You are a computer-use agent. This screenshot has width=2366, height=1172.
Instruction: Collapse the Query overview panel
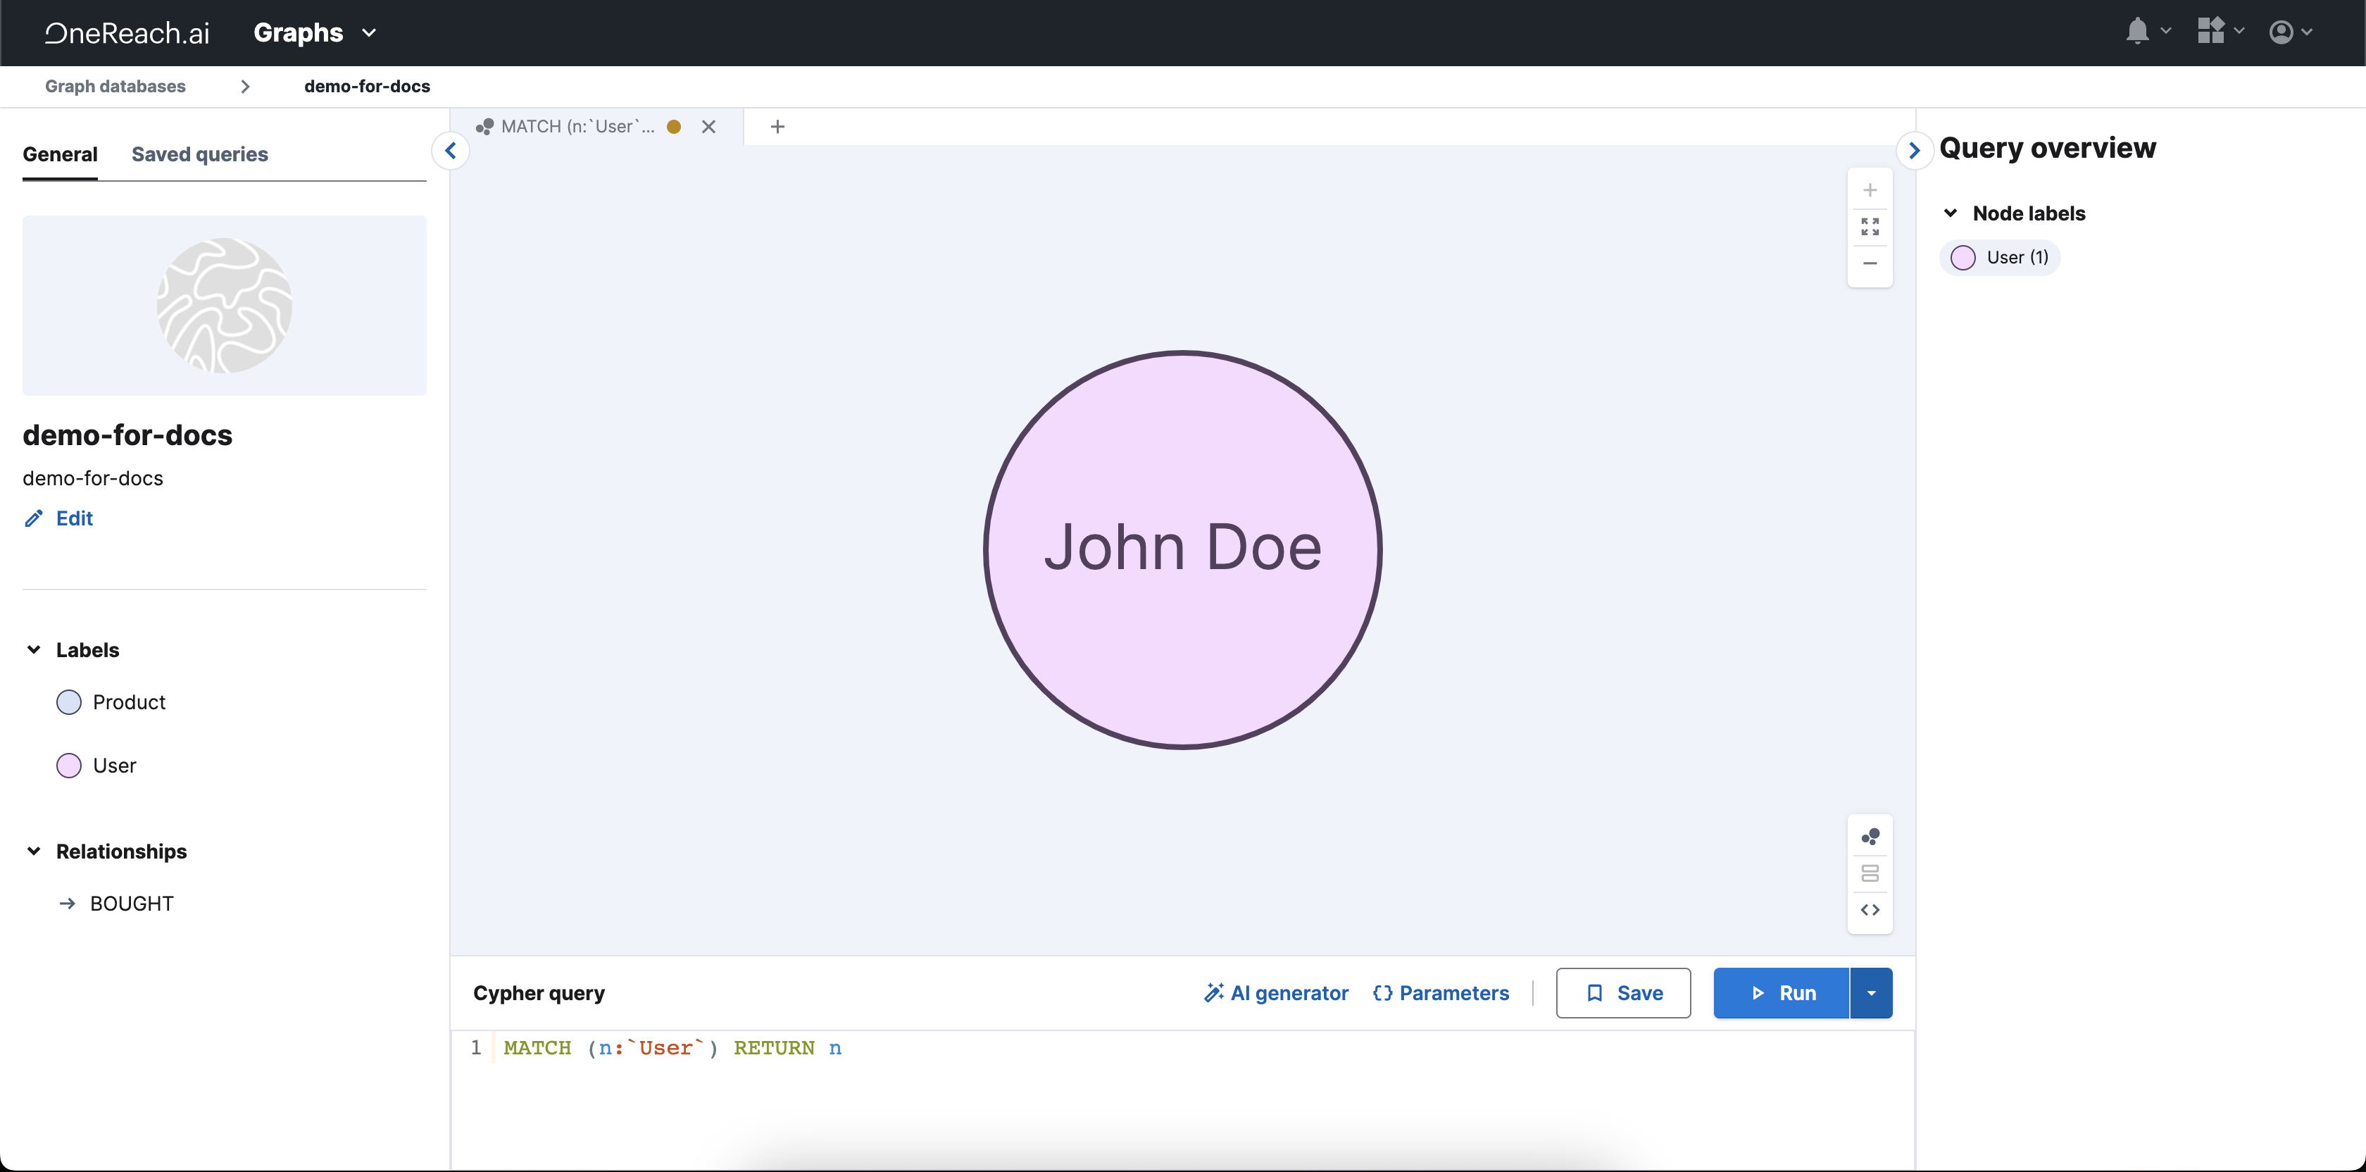pos(1914,151)
